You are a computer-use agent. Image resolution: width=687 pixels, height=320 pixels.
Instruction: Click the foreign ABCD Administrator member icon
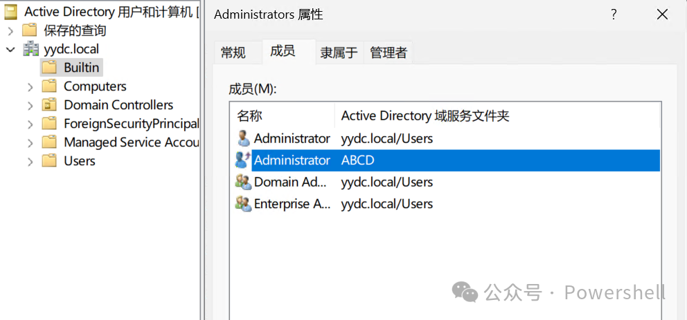[x=242, y=160]
